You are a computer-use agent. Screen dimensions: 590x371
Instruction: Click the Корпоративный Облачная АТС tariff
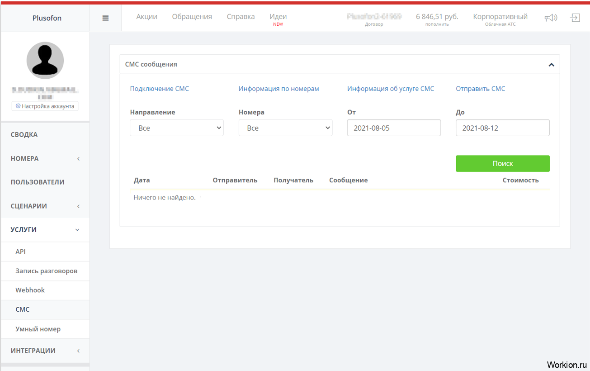[x=500, y=19]
